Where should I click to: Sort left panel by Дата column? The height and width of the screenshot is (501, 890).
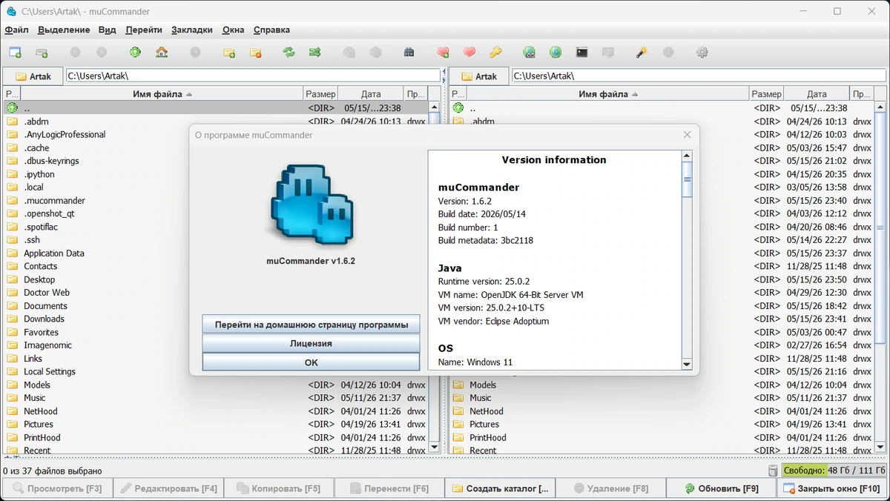click(x=371, y=94)
